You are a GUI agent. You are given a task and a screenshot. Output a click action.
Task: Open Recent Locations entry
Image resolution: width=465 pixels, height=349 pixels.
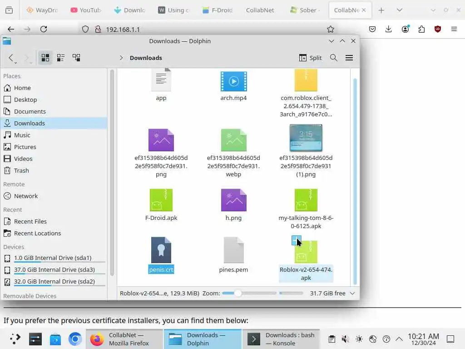point(54,234)
